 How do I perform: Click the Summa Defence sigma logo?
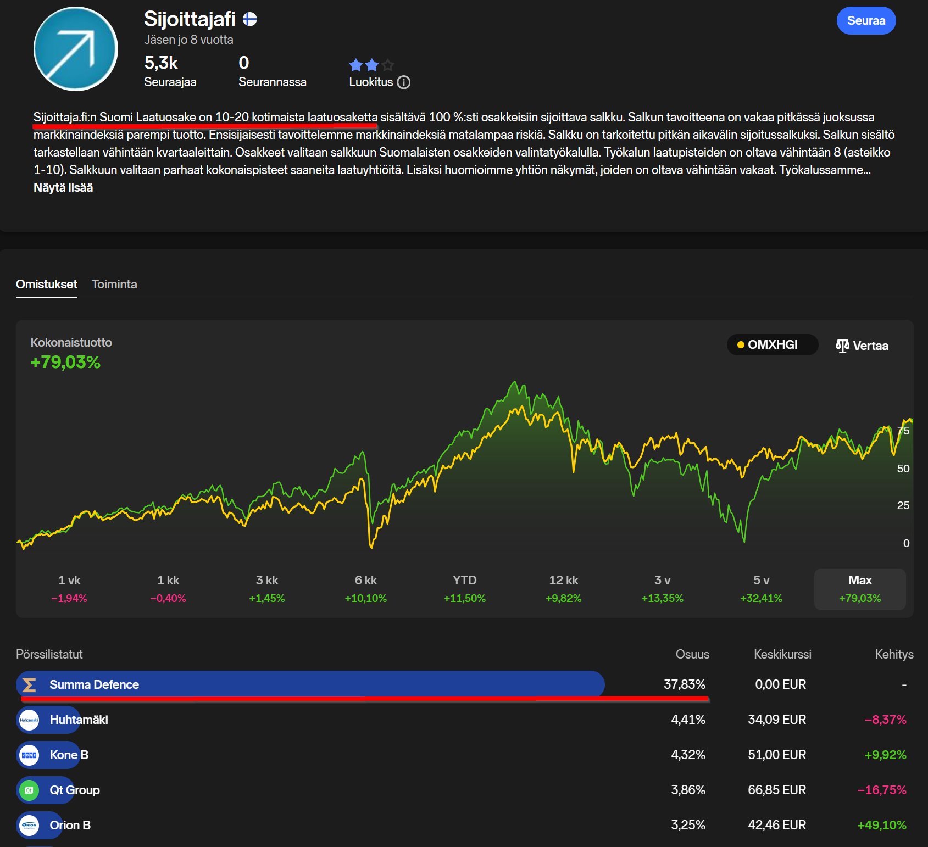pos(30,684)
